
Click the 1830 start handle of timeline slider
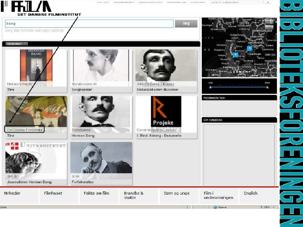click(210, 87)
